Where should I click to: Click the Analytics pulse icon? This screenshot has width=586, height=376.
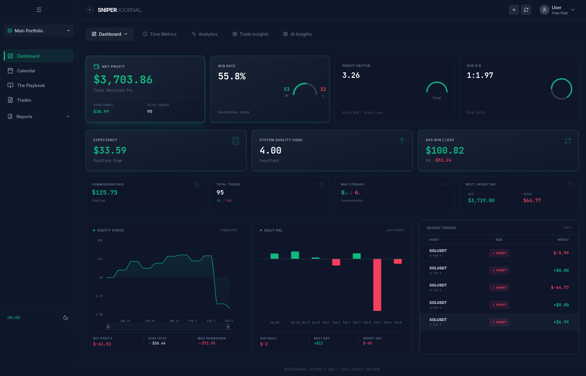pyautogui.click(x=194, y=34)
